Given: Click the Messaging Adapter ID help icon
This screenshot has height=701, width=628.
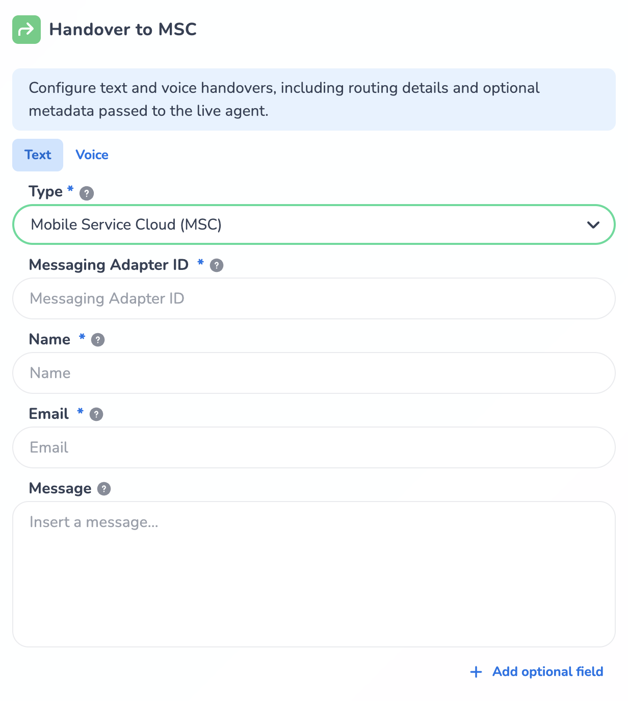Looking at the screenshot, I should 217,265.
